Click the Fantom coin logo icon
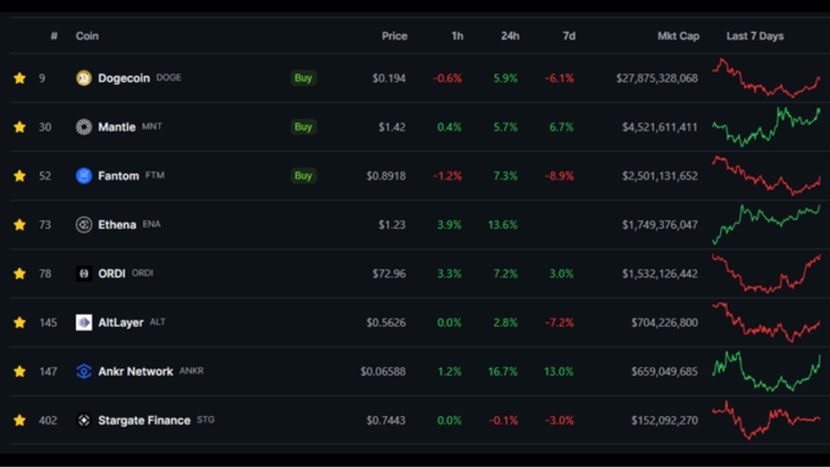The width and height of the screenshot is (830, 467). (x=84, y=176)
